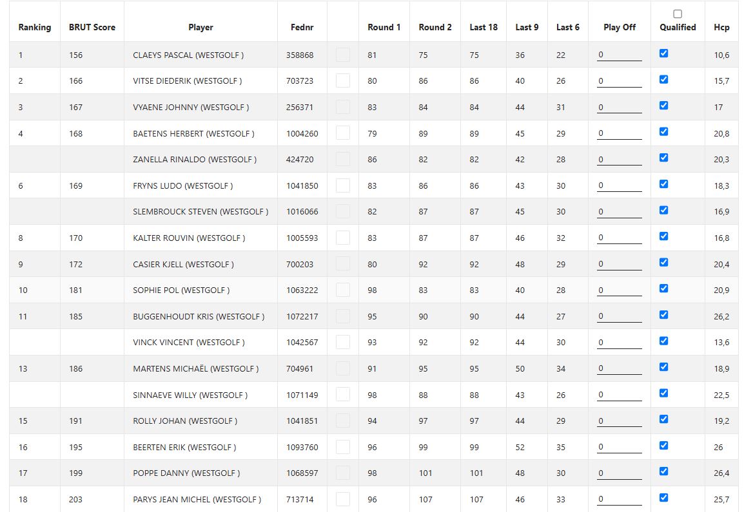Click the empty box beside Fednr 703723
This screenshot has height=512, width=753.
[x=343, y=81]
